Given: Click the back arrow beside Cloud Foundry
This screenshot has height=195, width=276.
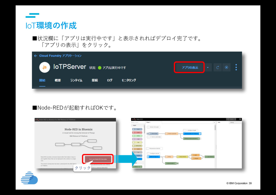Looking at the screenshot, I should [36, 56].
